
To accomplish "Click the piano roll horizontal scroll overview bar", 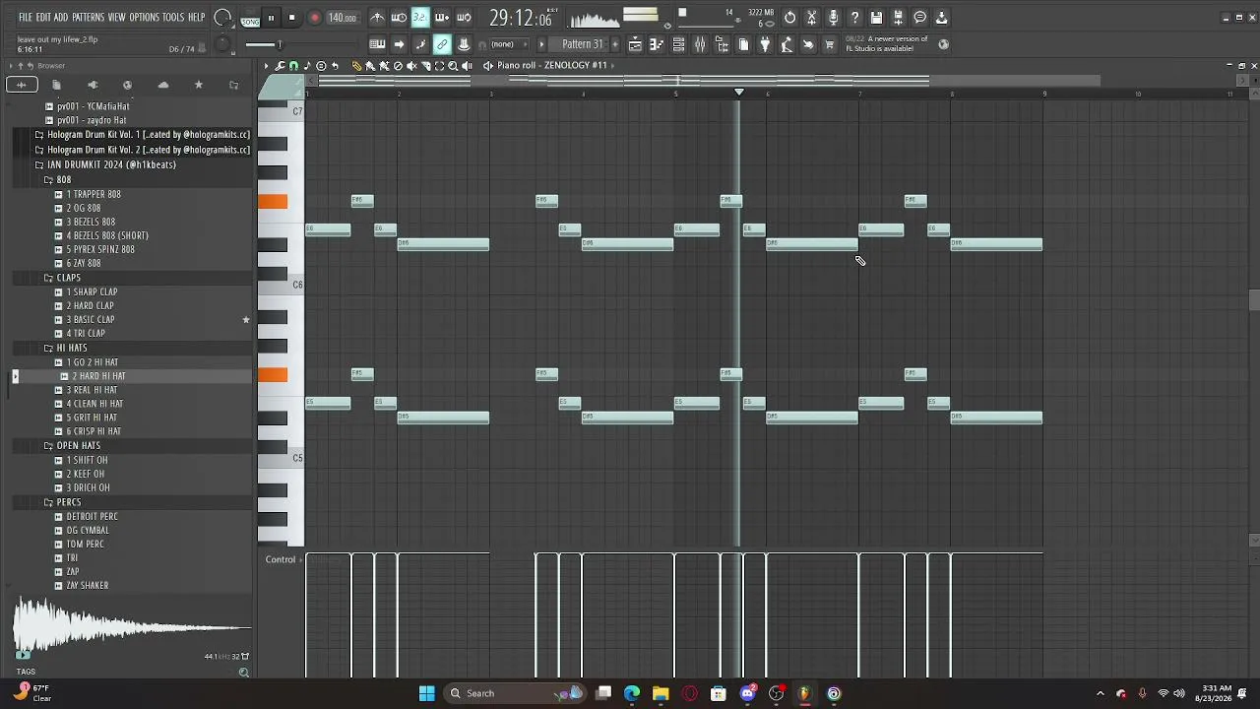I will pyautogui.click(x=704, y=81).
